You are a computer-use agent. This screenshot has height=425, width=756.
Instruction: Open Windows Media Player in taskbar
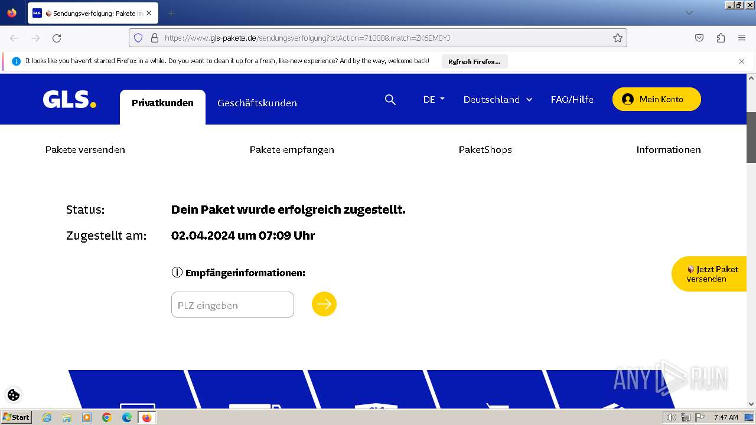tap(87, 417)
